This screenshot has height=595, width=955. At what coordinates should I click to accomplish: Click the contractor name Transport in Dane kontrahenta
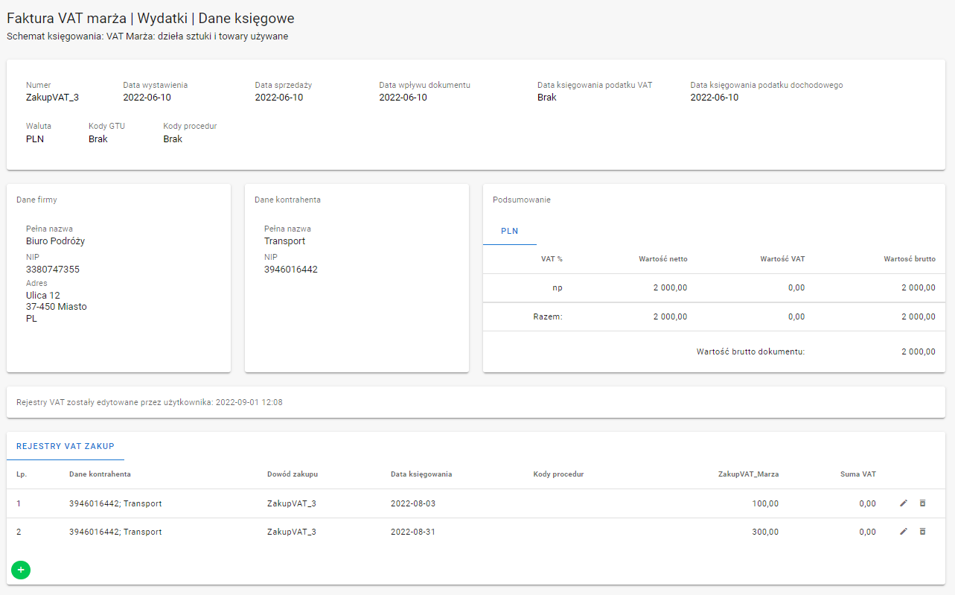(x=284, y=241)
